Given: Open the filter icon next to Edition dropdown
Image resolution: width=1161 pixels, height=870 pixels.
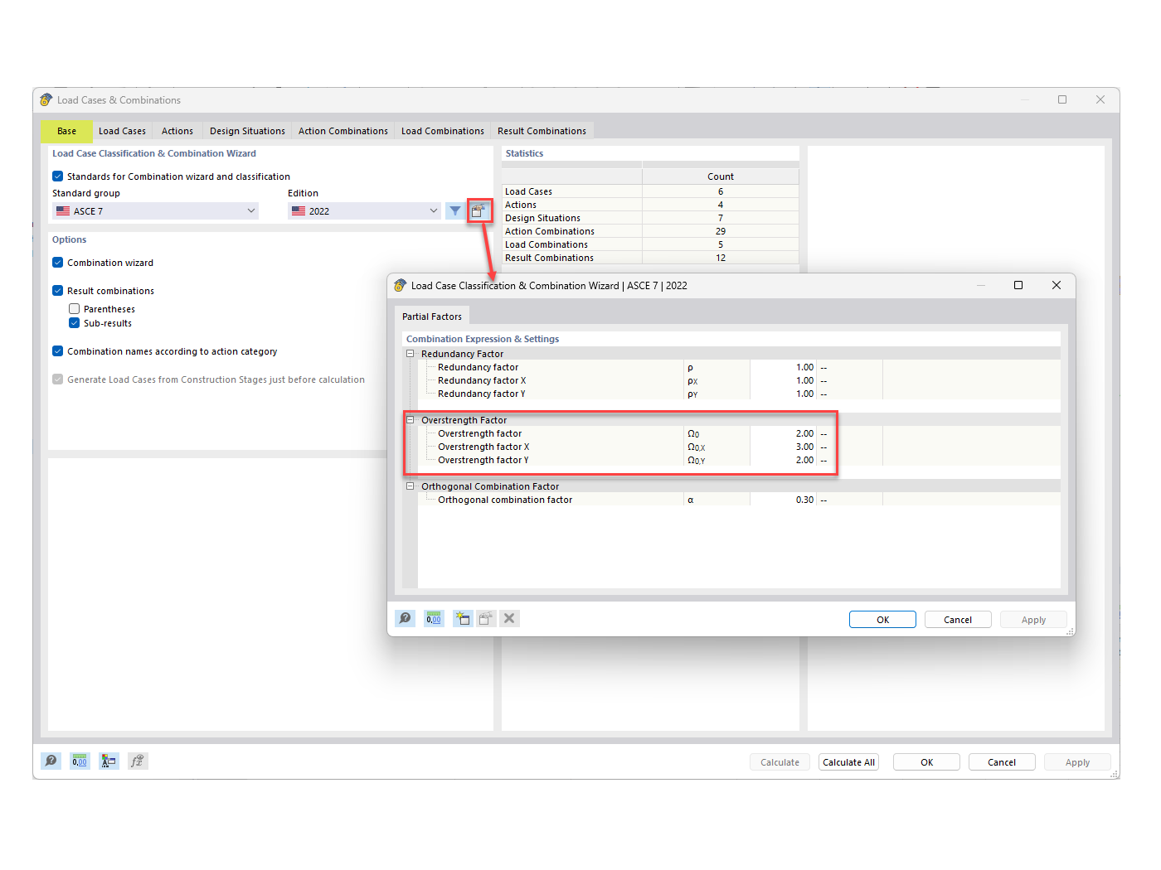Looking at the screenshot, I should (454, 210).
